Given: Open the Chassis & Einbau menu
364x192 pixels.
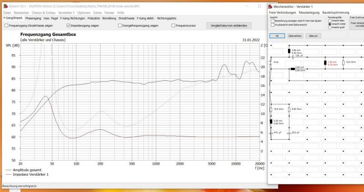Looking at the screenshot, I should 44,13.
